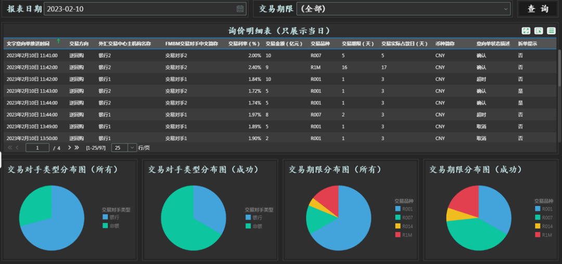Open the rows-per-page dropdown showing 25
This screenshot has height=264, width=562.
click(132, 148)
